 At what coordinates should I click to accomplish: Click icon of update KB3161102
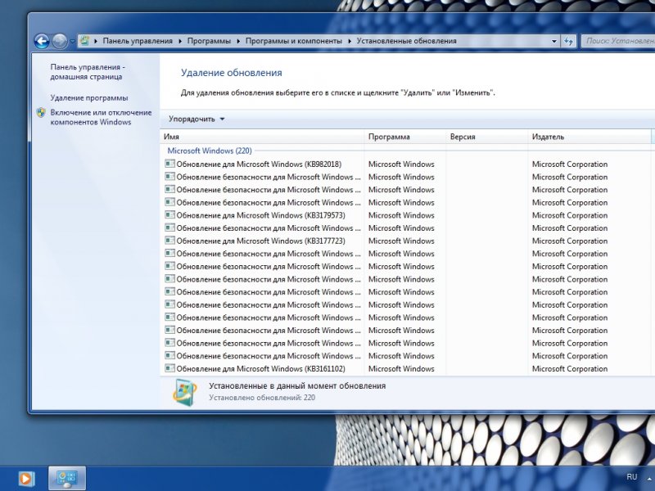coord(169,368)
